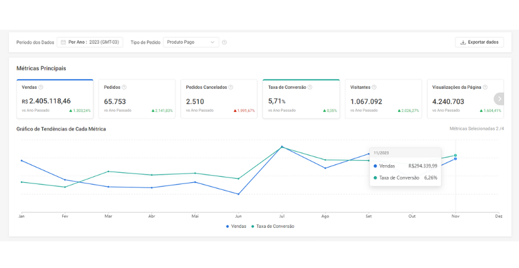This screenshot has width=519, height=268.
Task: Click help icon next to Pedidos title
Action: (x=124, y=87)
